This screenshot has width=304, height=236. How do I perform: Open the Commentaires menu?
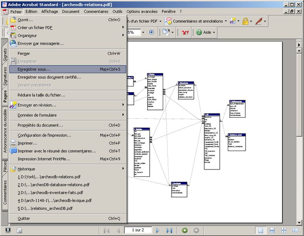point(96,12)
